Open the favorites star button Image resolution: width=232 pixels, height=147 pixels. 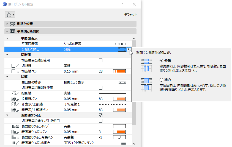click(9, 15)
